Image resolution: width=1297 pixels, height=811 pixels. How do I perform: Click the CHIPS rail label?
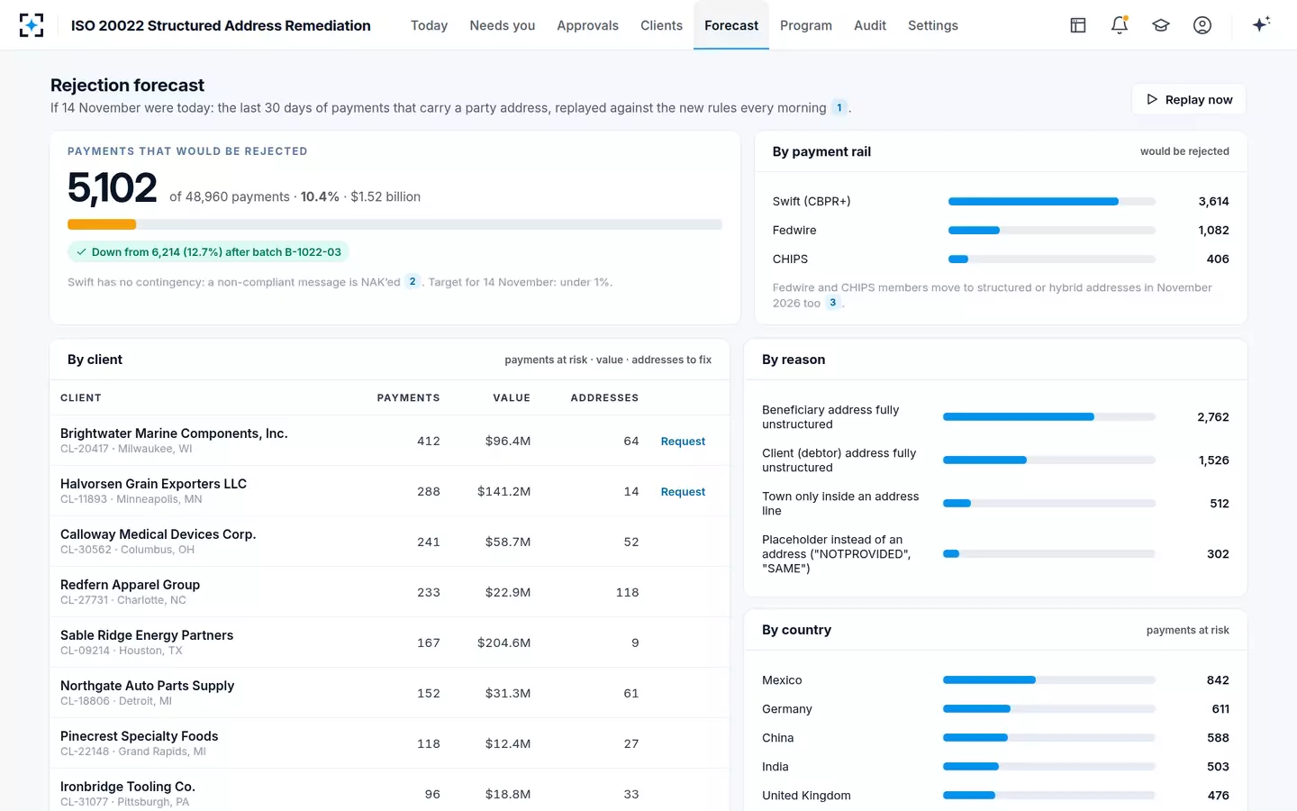pyautogui.click(x=790, y=260)
